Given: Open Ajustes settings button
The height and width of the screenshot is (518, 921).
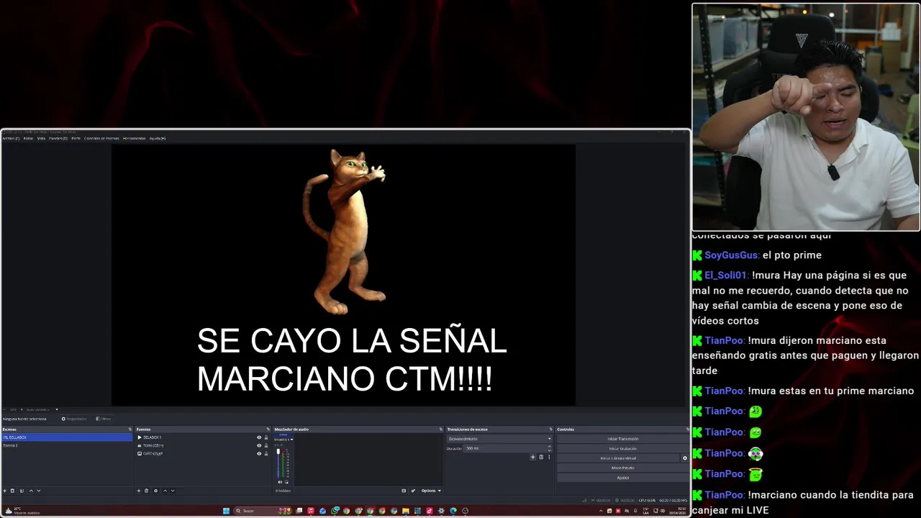Looking at the screenshot, I should tap(623, 478).
